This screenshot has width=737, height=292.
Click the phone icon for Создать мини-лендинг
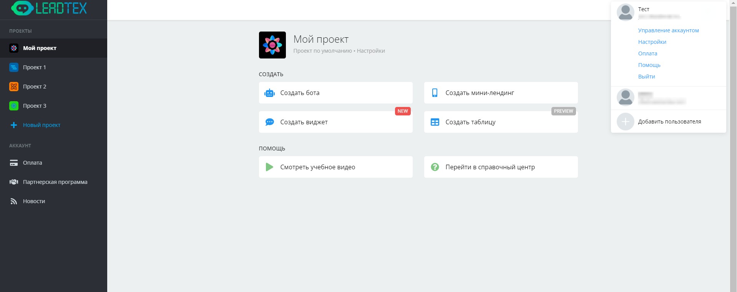pos(435,93)
